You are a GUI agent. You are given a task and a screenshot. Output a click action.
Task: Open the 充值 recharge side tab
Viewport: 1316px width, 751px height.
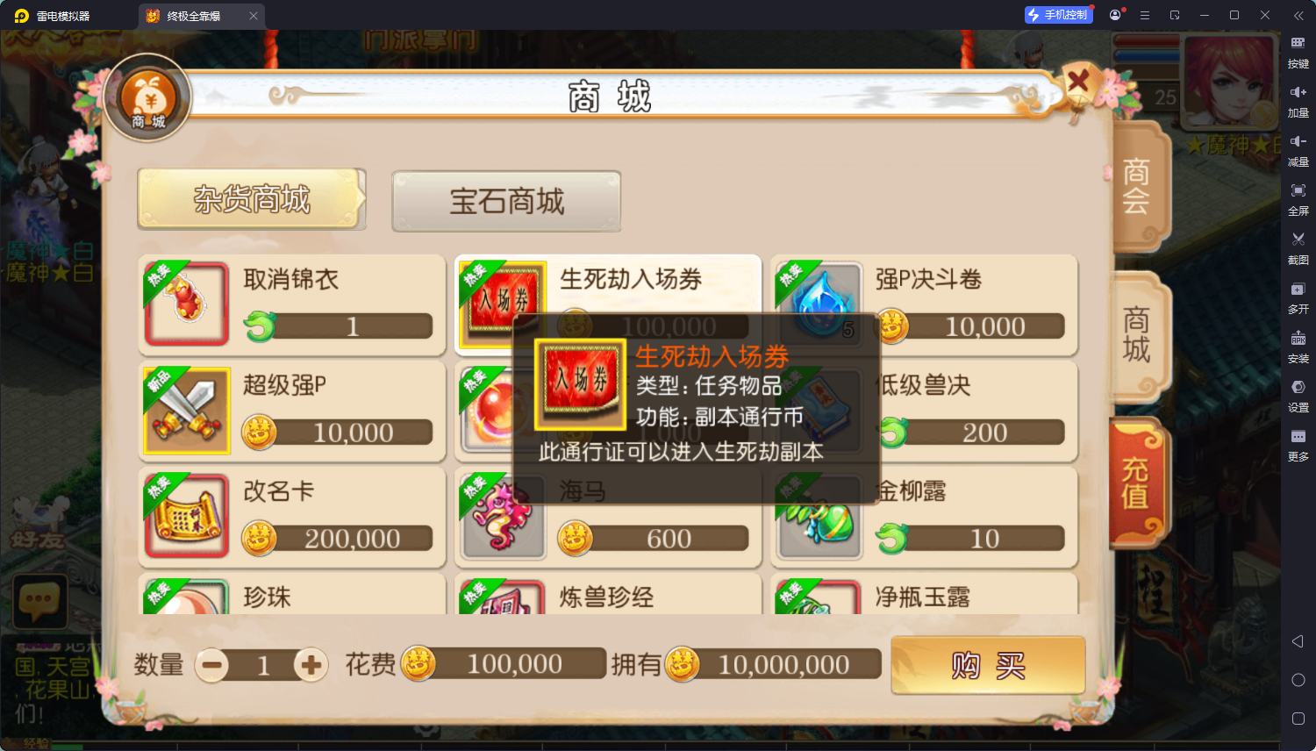coord(1137,483)
